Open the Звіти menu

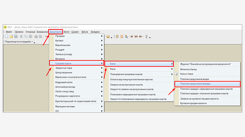[66, 32]
